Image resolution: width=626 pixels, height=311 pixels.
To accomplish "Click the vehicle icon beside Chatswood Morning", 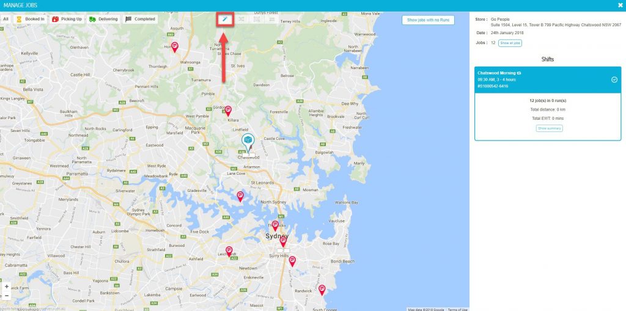I will tap(519, 73).
